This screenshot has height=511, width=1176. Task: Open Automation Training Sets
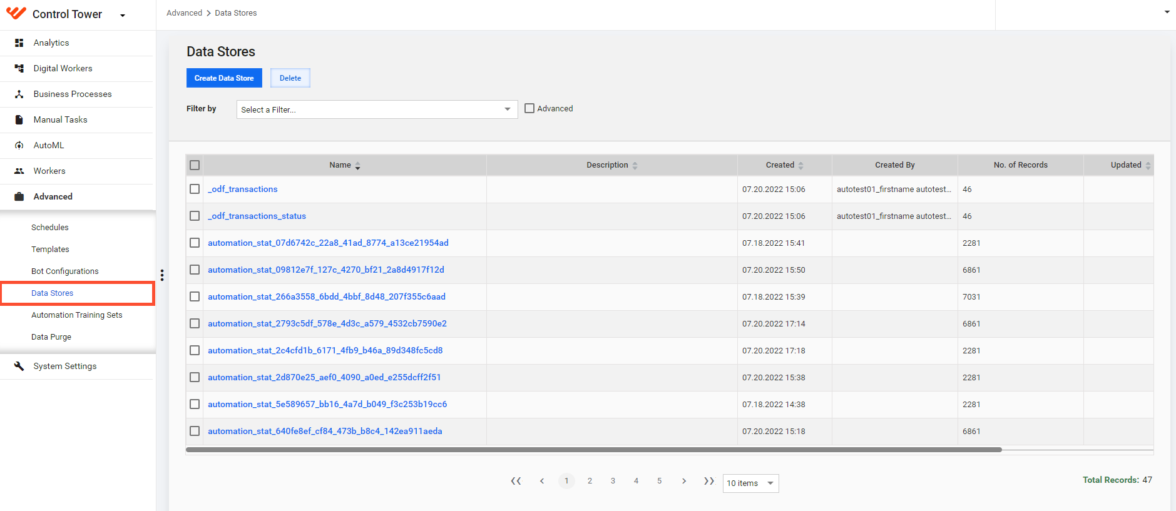[x=77, y=315]
